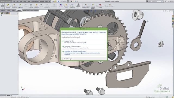Viewport: 174px width, 98px height.
Task: Run Interference Detection tool
Action: coord(8,6)
